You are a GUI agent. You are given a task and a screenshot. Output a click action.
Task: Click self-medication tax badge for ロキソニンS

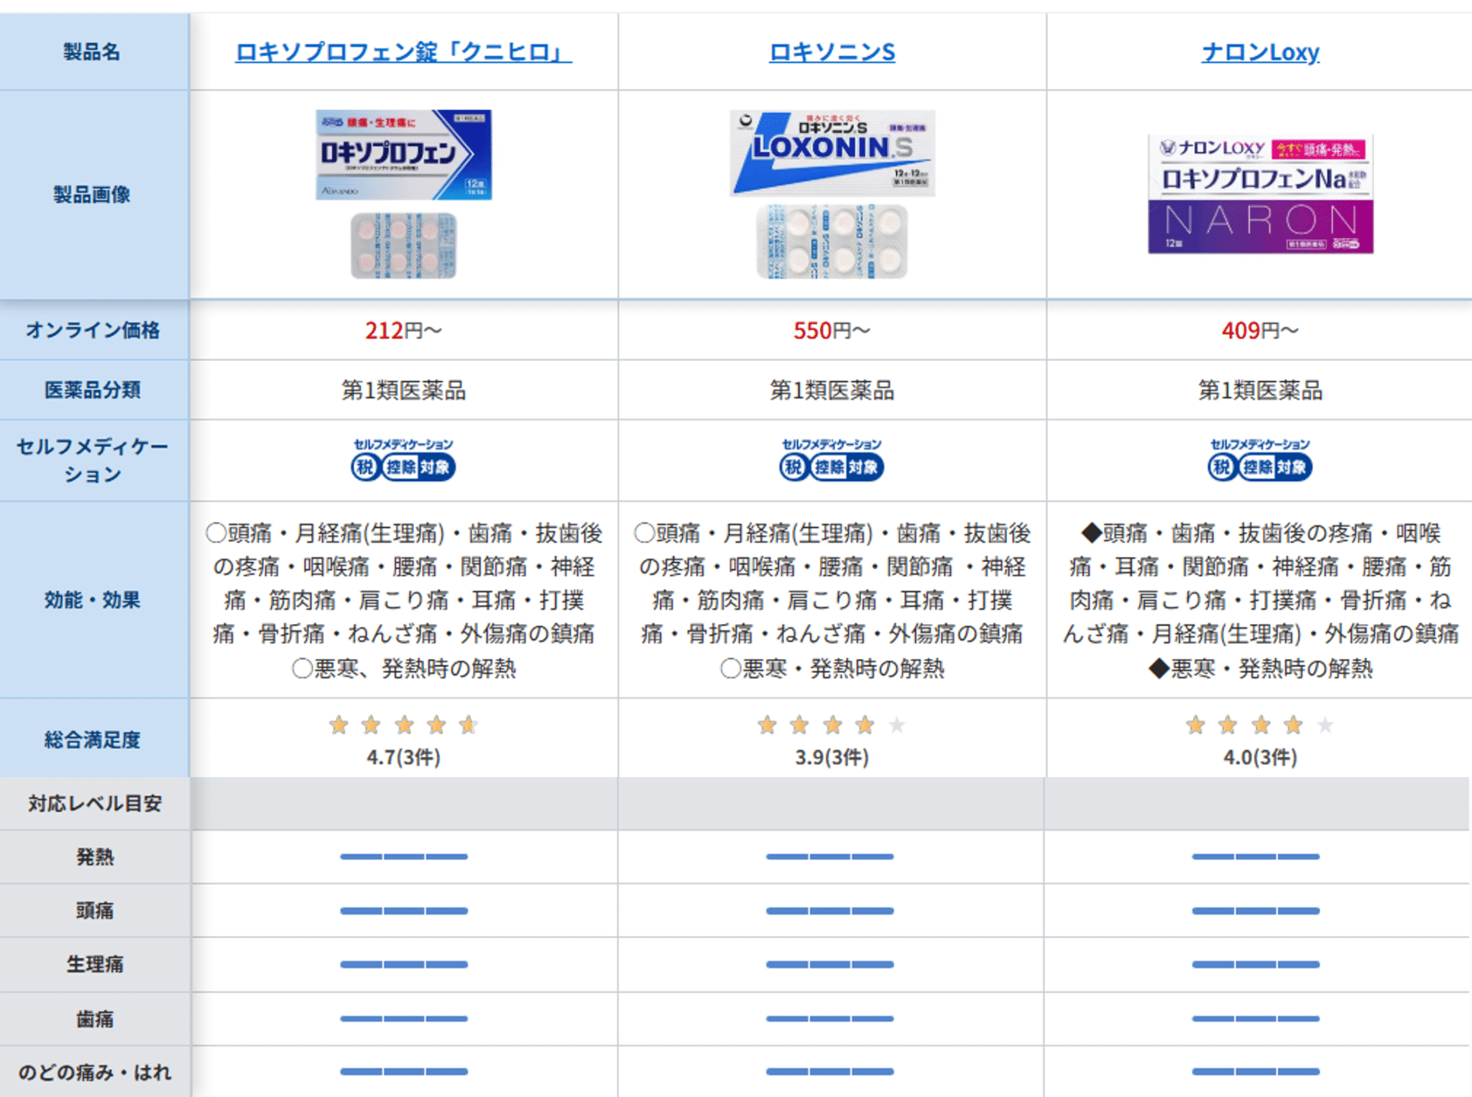point(832,459)
